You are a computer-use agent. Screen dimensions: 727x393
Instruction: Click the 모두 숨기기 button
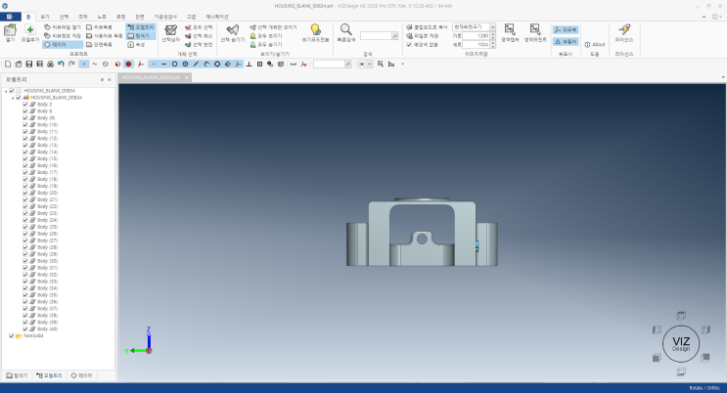(x=266, y=45)
